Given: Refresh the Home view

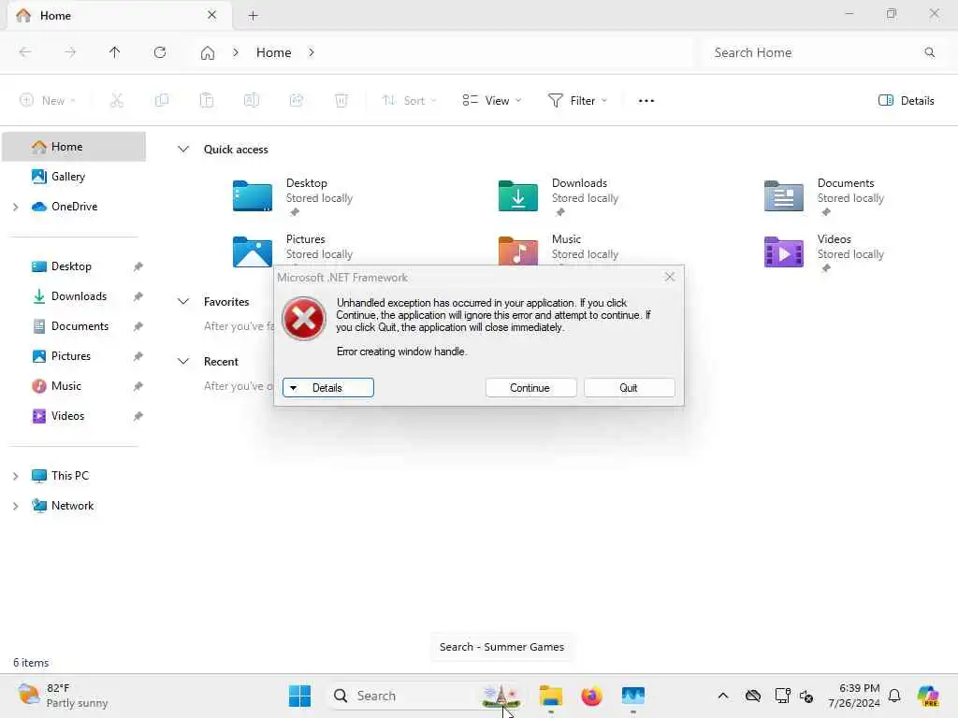Looking at the screenshot, I should click(160, 52).
